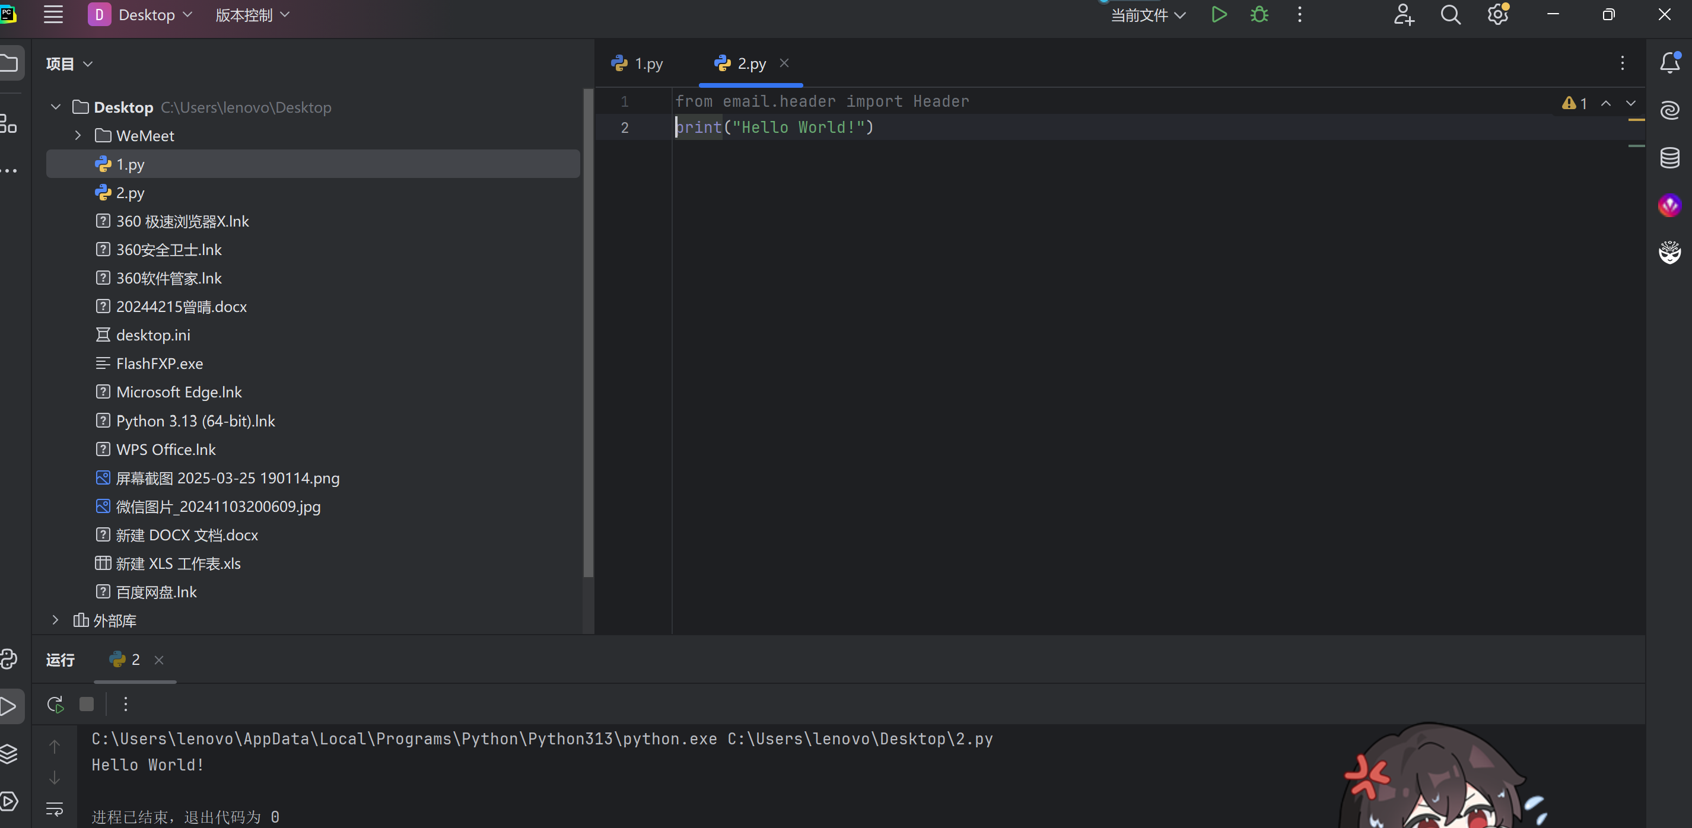The height and width of the screenshot is (828, 1692).
Task: Open the Search Everywhere magnifier icon
Action: (x=1451, y=14)
